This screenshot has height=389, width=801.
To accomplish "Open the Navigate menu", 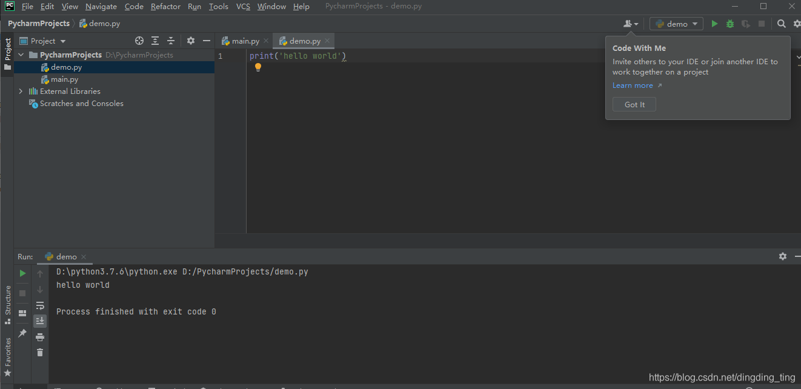I will (101, 6).
